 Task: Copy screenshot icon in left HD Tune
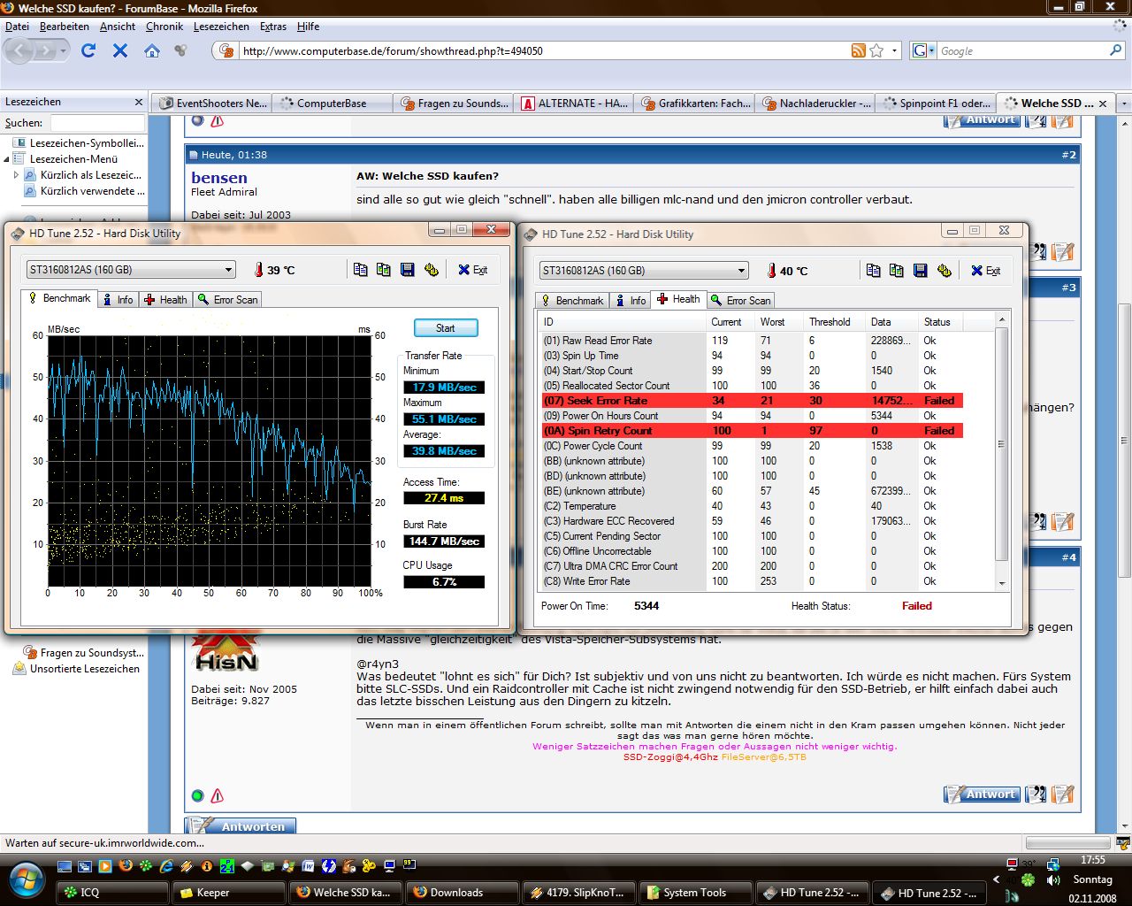pyautogui.click(x=383, y=270)
